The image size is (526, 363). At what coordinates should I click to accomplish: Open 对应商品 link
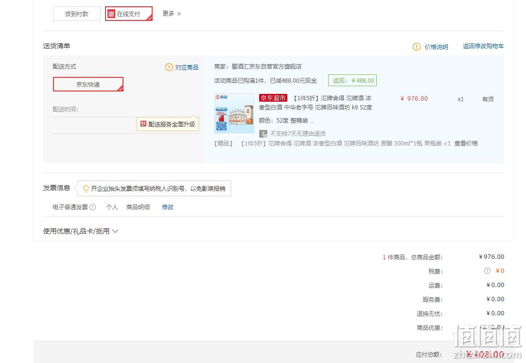(x=187, y=67)
